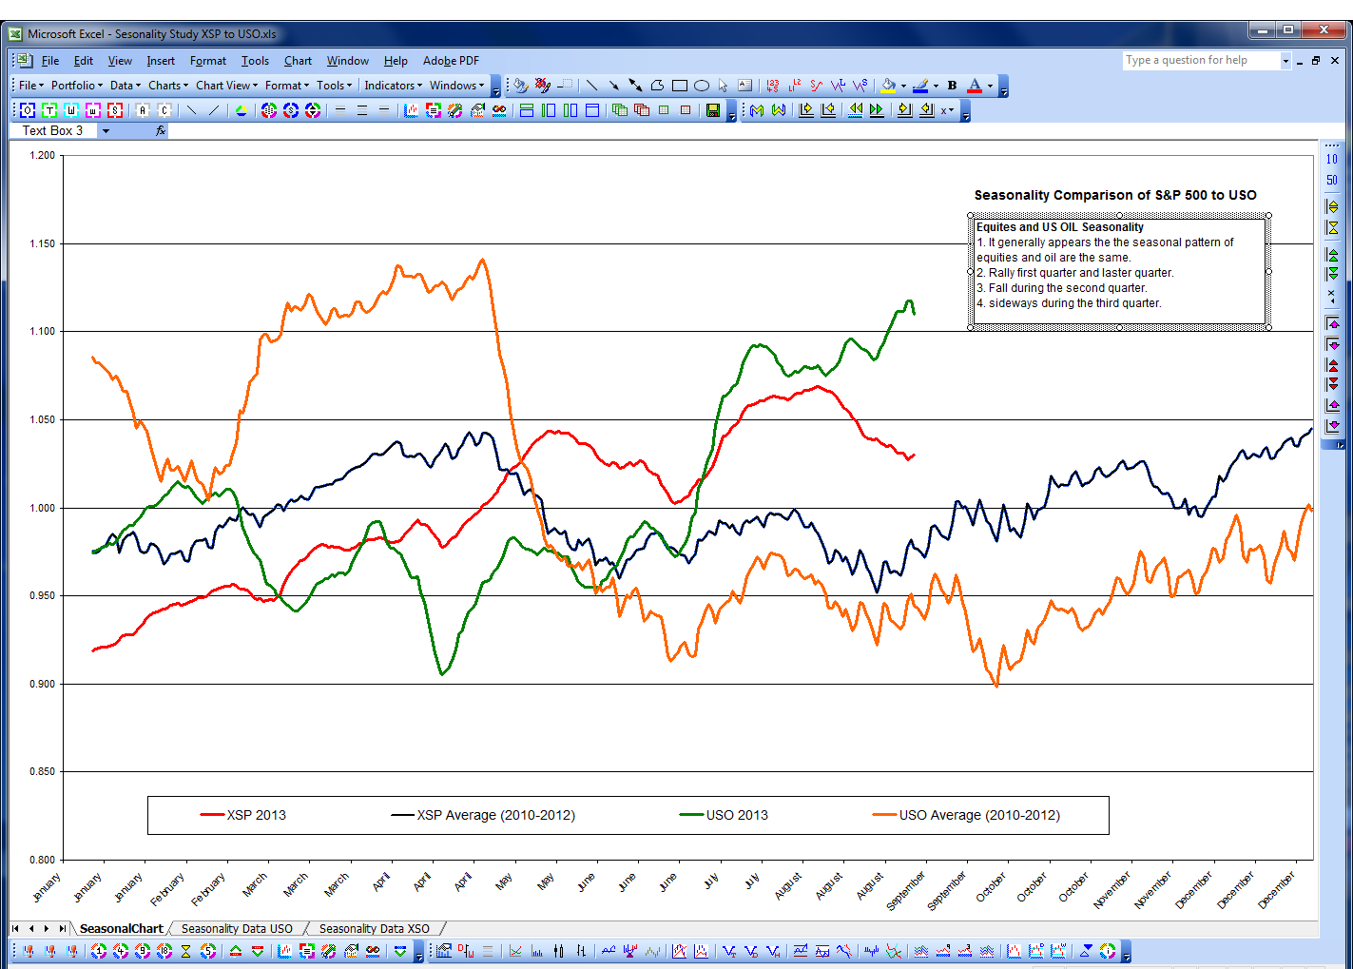Click the green floppy save icon
Screen dimensions: 1353x969
[x=713, y=110]
